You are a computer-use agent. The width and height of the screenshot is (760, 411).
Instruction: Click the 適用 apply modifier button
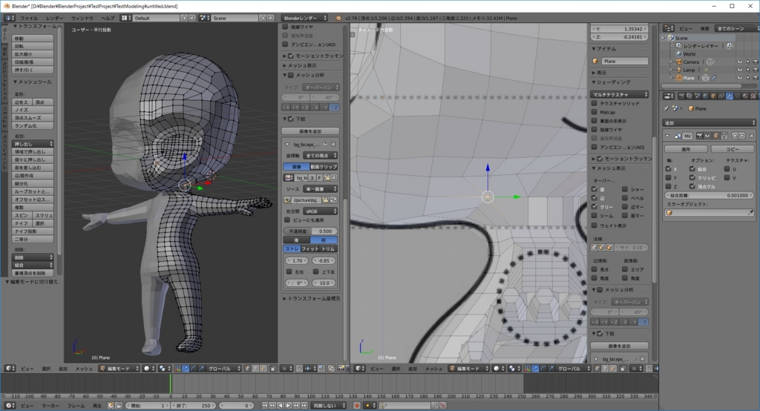point(685,148)
